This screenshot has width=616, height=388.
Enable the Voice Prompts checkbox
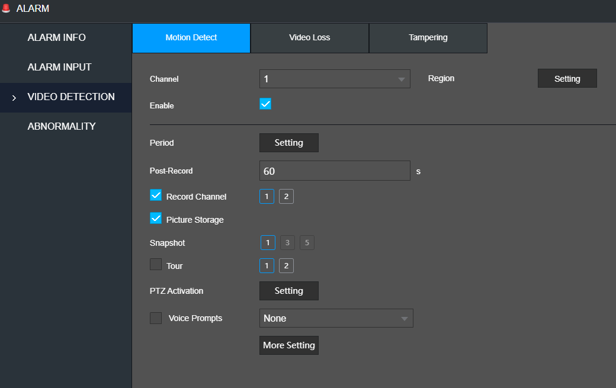click(156, 318)
